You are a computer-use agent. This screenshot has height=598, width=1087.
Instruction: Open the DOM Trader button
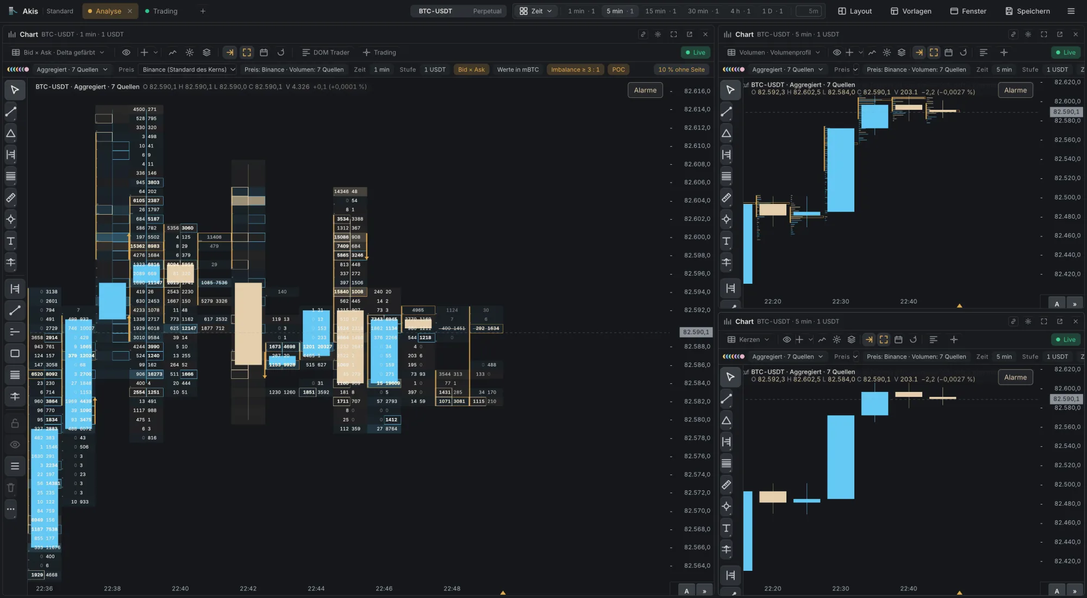point(326,53)
